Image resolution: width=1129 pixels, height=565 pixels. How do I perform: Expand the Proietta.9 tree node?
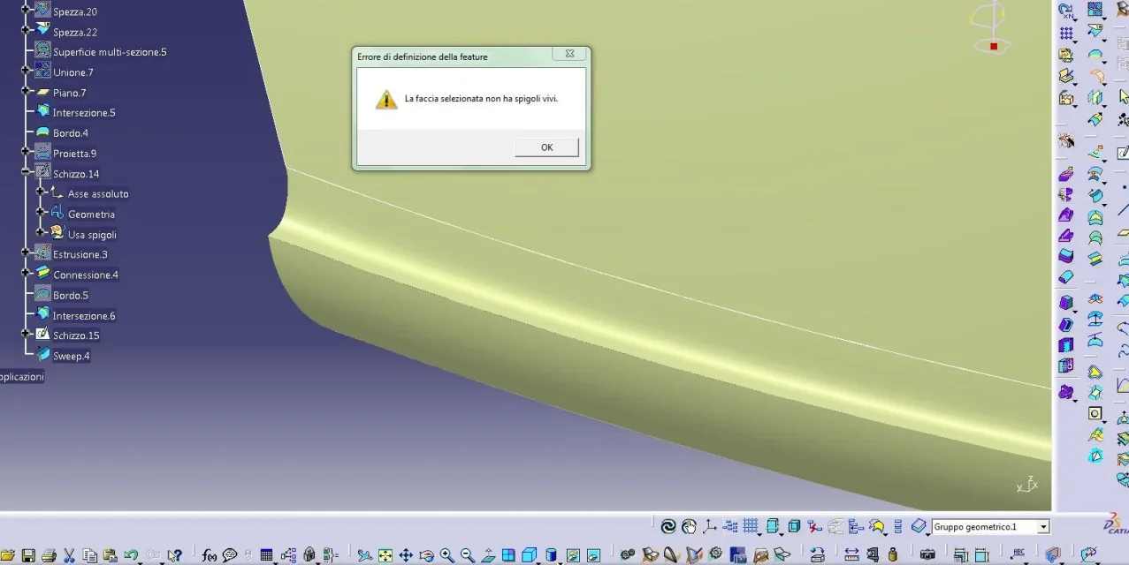coord(25,153)
